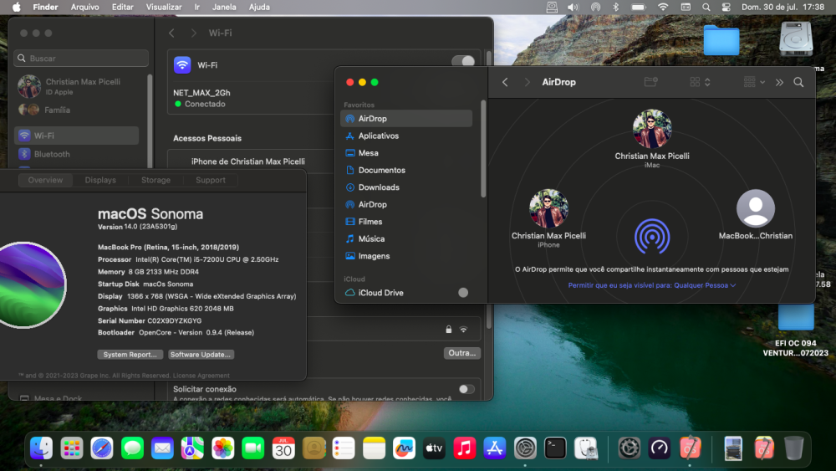Viewport: 836px width, 471px height.
Task: Open AirDrop search magnifier in Finder toolbar
Action: point(798,82)
